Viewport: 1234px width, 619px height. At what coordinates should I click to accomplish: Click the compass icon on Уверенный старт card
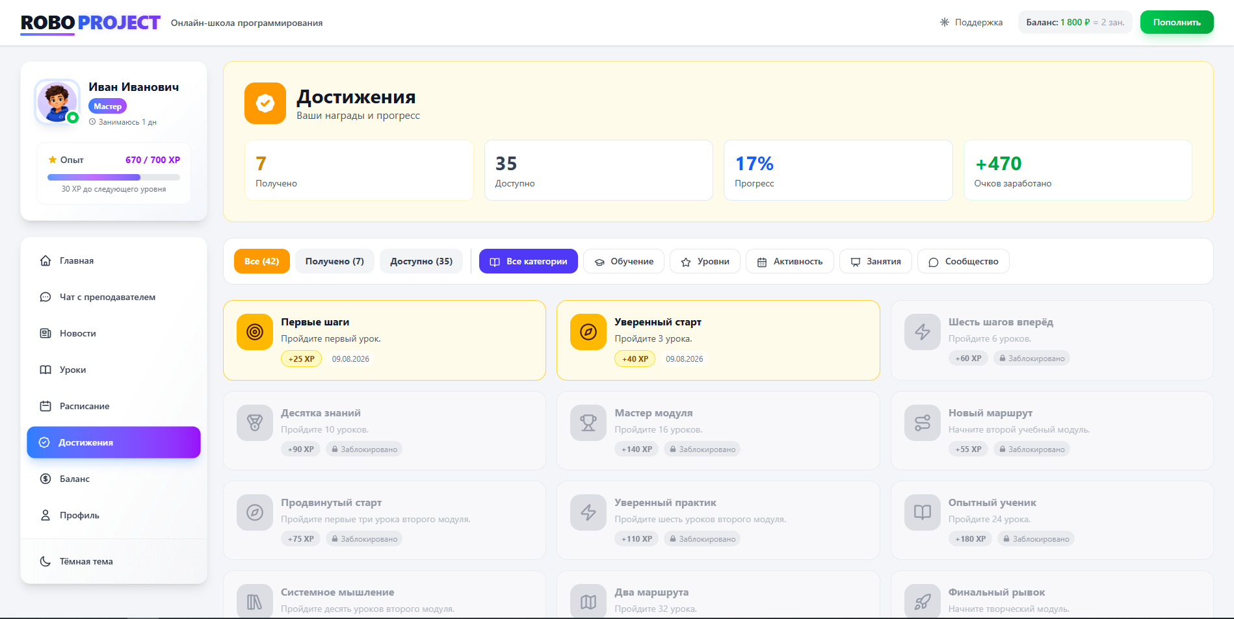click(x=588, y=332)
